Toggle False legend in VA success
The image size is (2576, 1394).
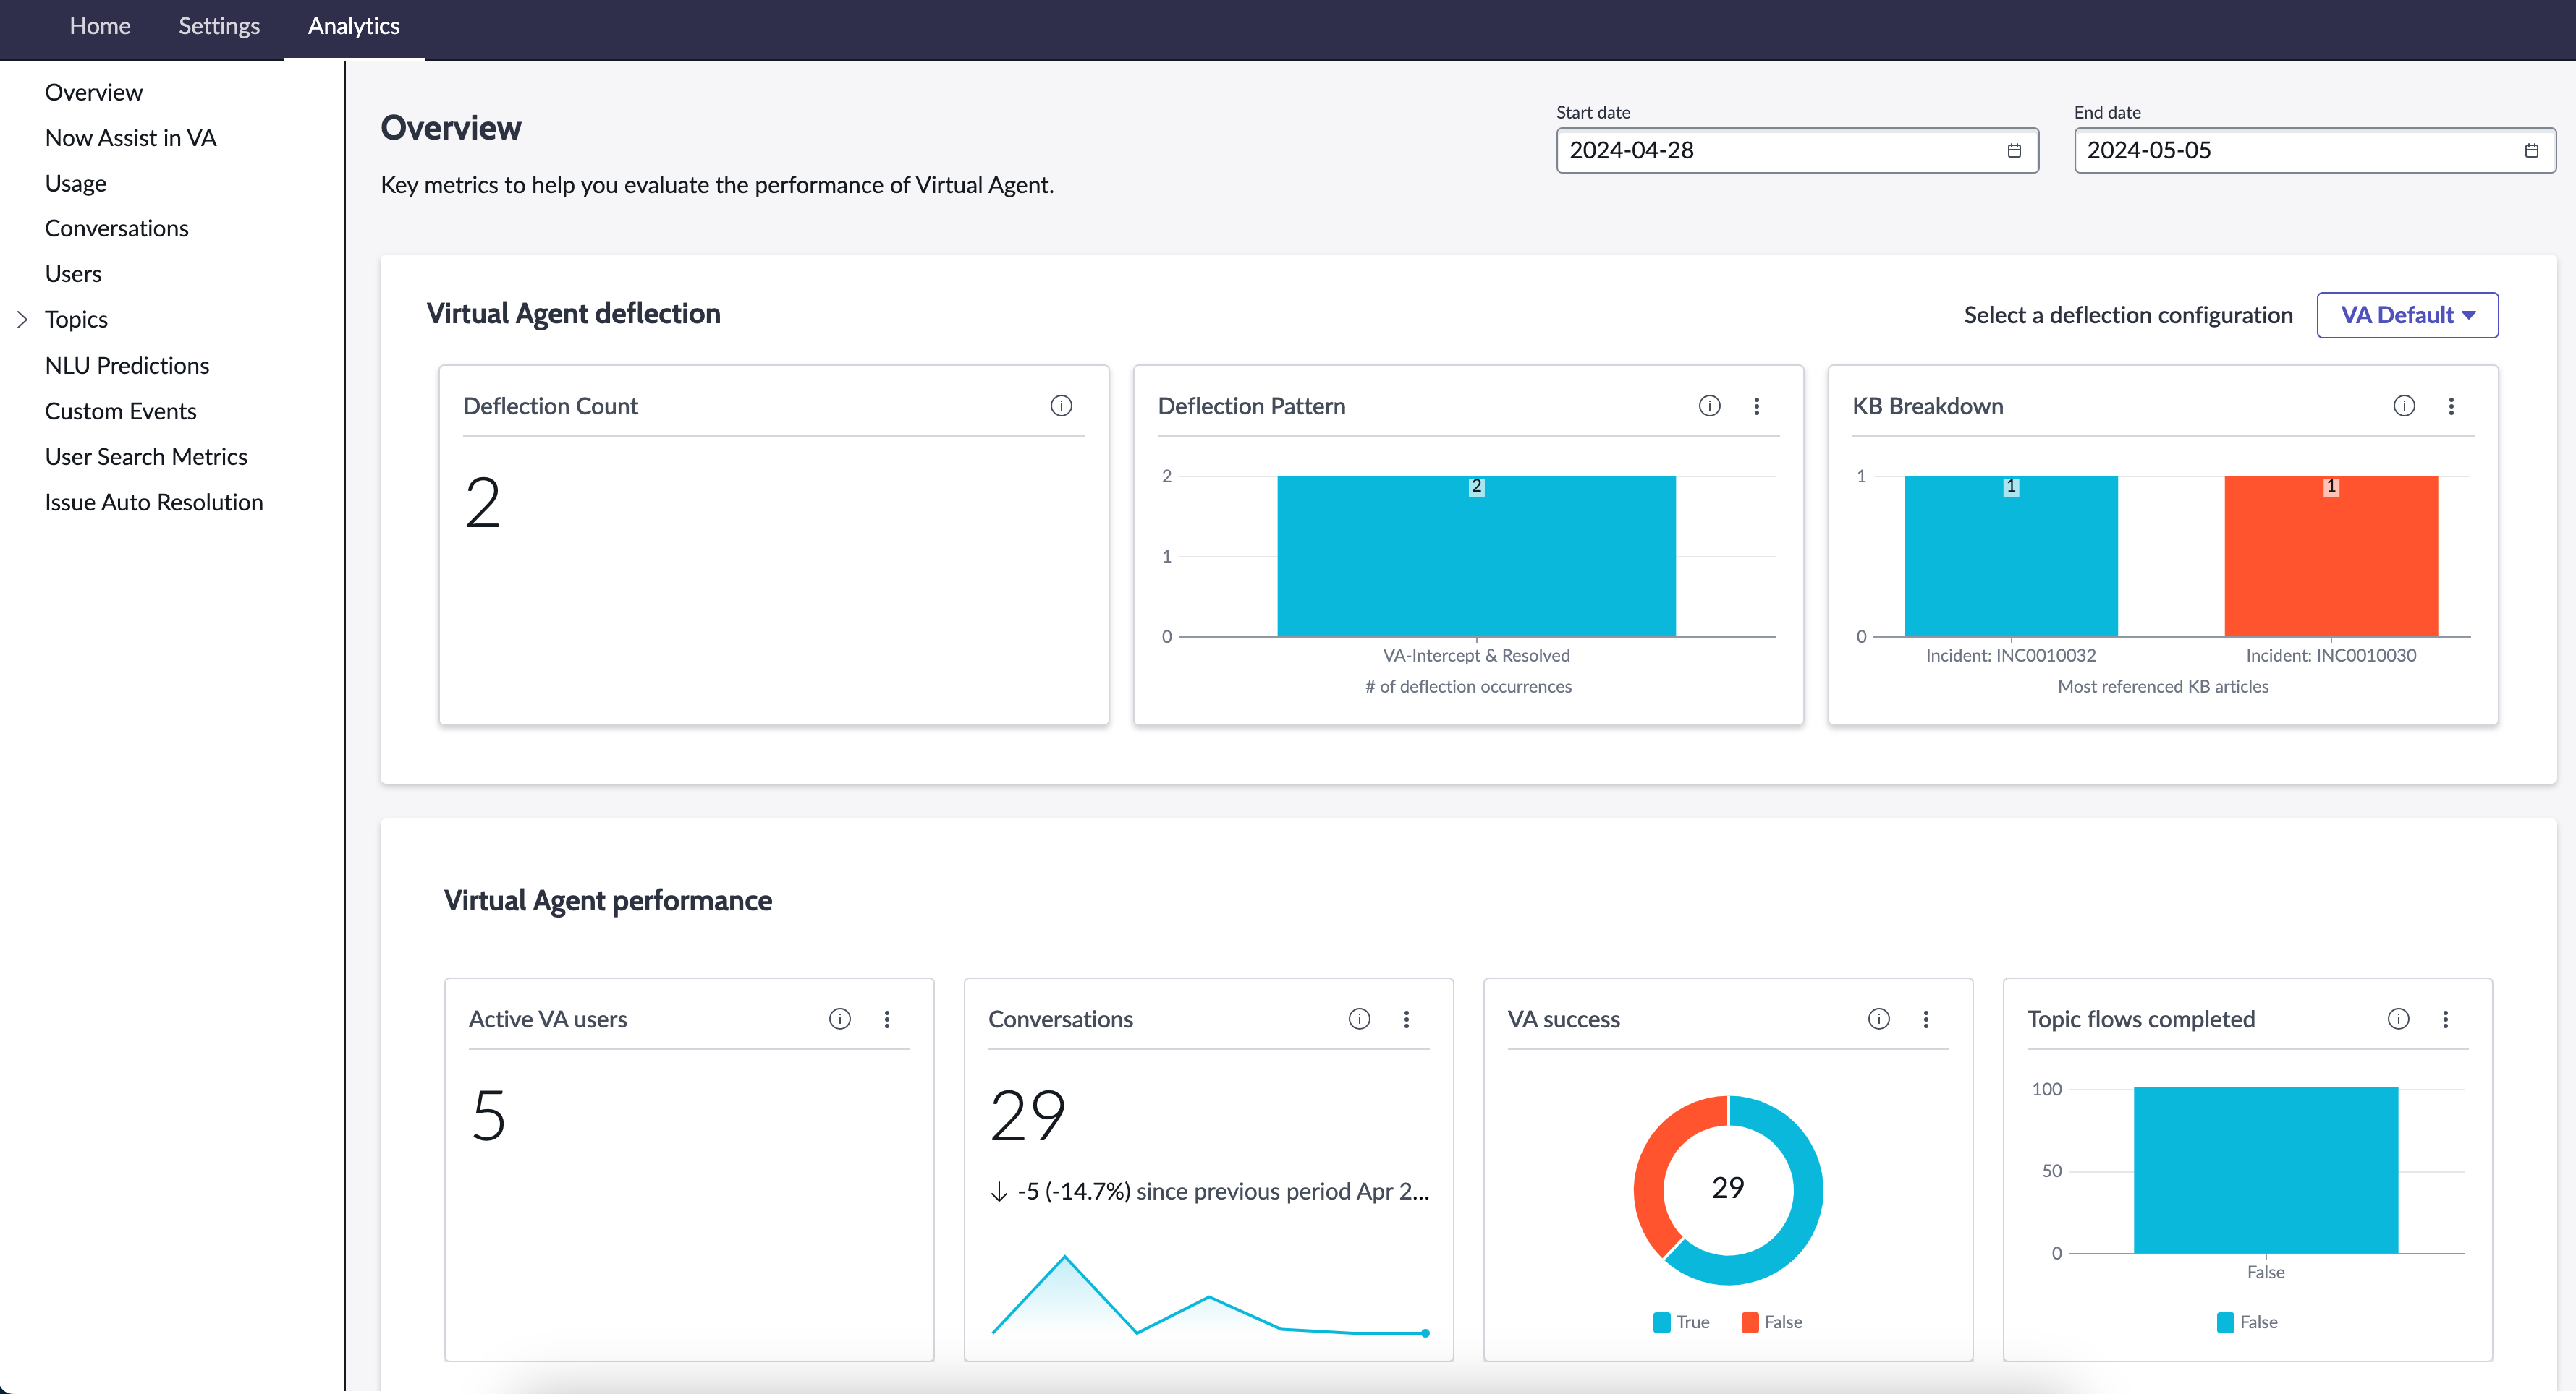[x=1771, y=1322]
